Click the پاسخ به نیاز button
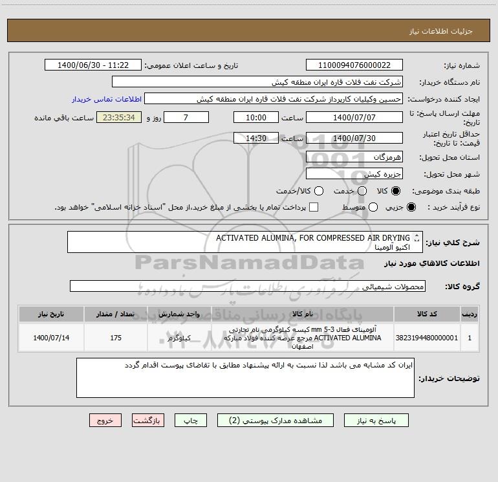Viewport: 498px width, 482px height. click(376, 421)
